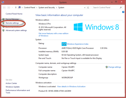Go up one level with the Up arrow
The image size is (126, 98).
coord(16,8)
